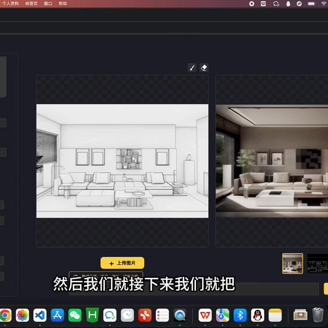Open App Store from the dock
328x328 pixels.
pos(57,315)
